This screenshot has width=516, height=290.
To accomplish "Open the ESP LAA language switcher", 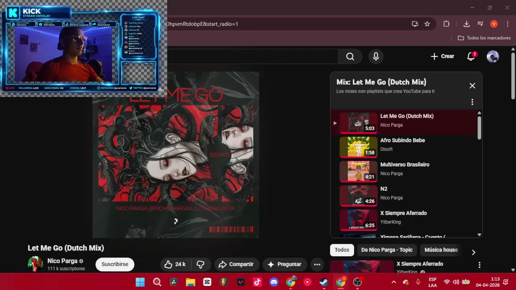I will pyautogui.click(x=433, y=282).
